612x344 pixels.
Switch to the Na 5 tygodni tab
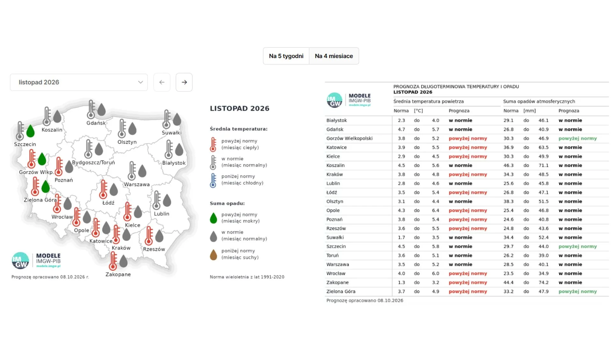pyautogui.click(x=286, y=56)
